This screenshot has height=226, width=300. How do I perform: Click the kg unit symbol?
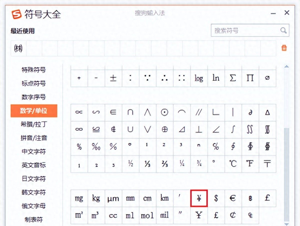coord(96,198)
